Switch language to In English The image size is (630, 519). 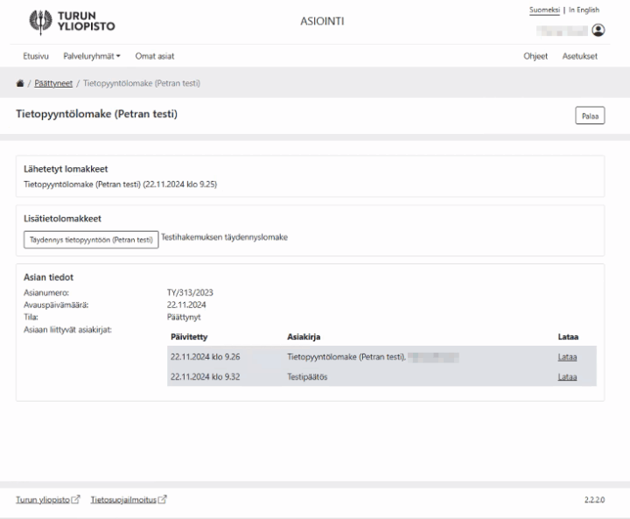[584, 10]
